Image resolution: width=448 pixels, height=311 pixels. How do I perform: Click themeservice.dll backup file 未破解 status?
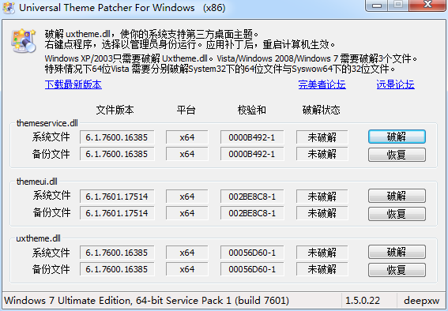[x=322, y=154]
